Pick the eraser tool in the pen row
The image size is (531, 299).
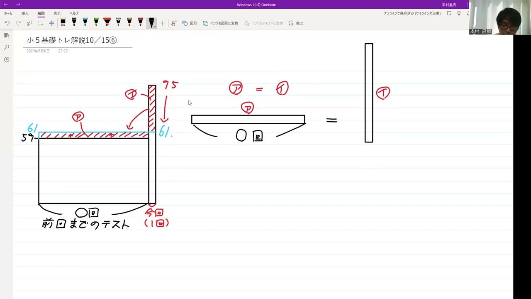pyautogui.click(x=63, y=22)
